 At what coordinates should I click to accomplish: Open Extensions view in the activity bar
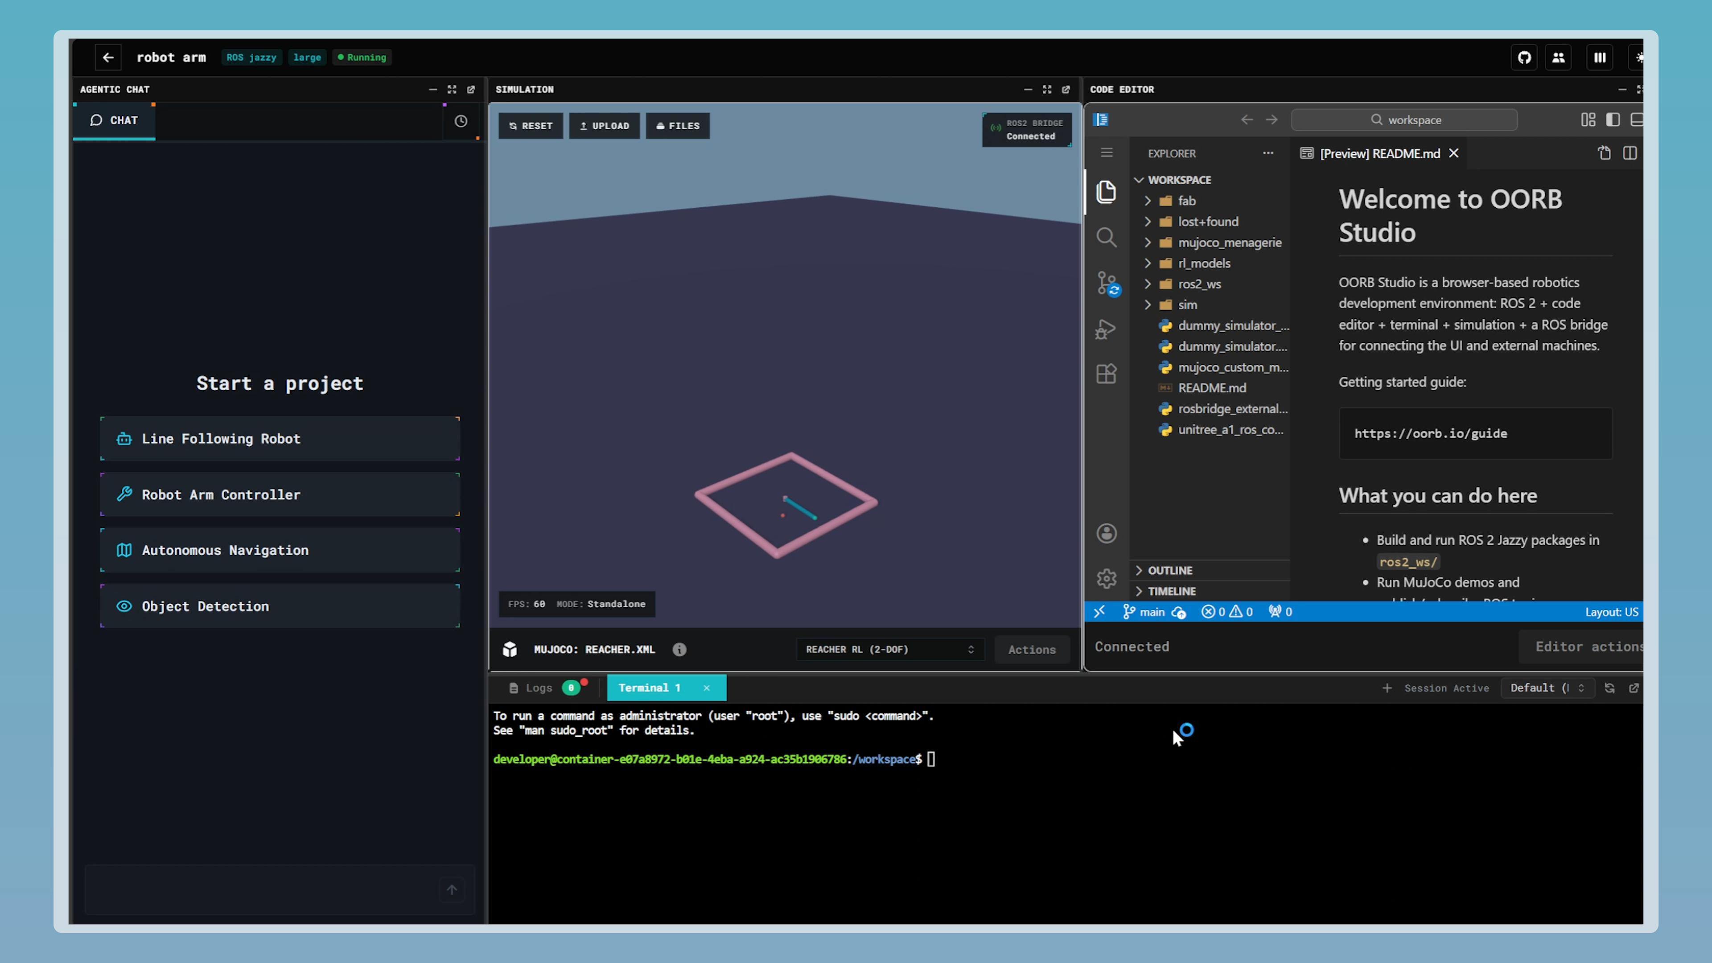tap(1107, 374)
